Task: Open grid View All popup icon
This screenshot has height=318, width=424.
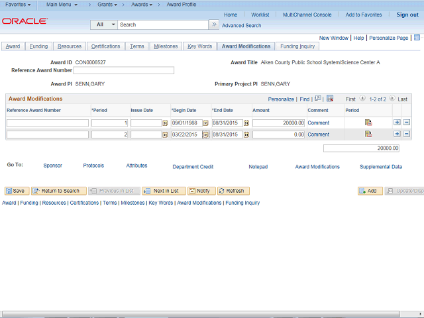Action: click(x=317, y=99)
